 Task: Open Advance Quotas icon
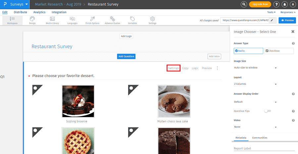point(113,19)
